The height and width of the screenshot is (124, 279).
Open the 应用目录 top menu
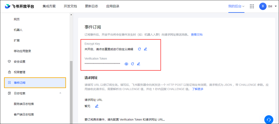(x=113, y=6)
